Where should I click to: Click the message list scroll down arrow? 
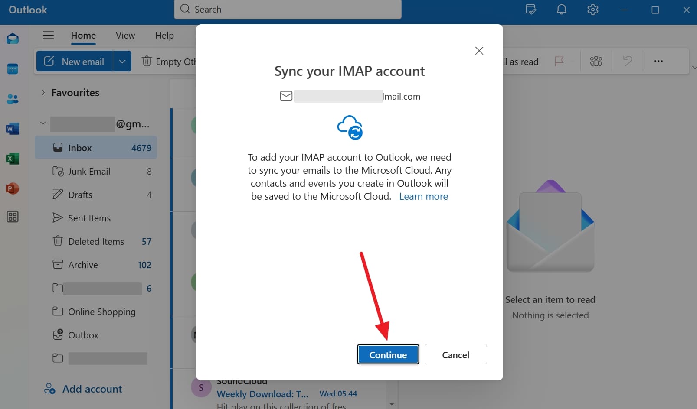click(392, 404)
